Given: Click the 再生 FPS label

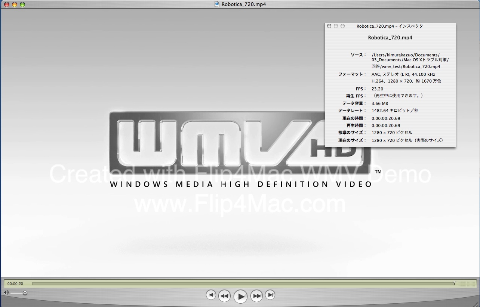Looking at the screenshot, I should (x=356, y=96).
